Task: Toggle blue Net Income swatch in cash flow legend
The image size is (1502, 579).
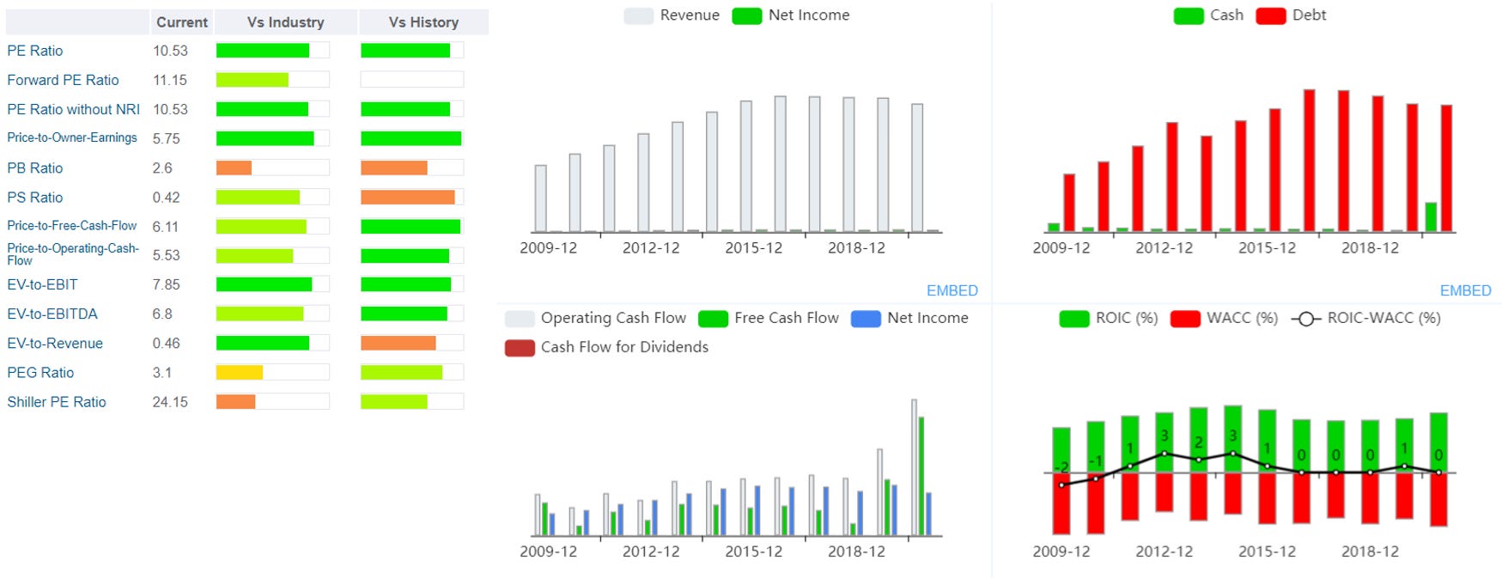Action: click(866, 319)
